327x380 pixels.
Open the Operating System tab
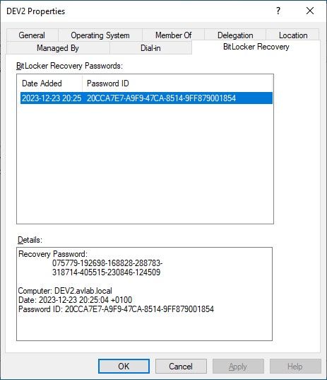(100, 35)
